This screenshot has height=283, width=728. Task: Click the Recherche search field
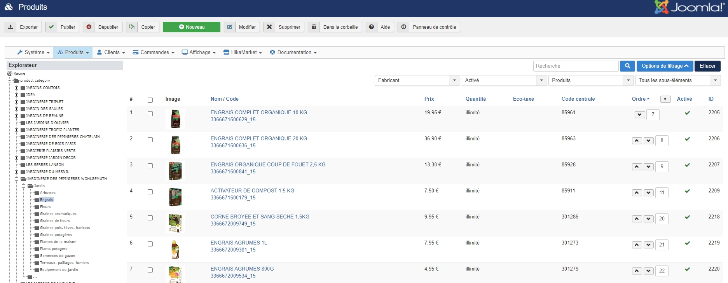576,66
